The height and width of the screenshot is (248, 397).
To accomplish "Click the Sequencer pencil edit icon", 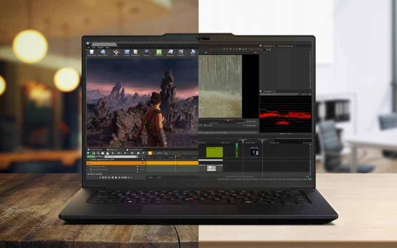I will click(143, 153).
